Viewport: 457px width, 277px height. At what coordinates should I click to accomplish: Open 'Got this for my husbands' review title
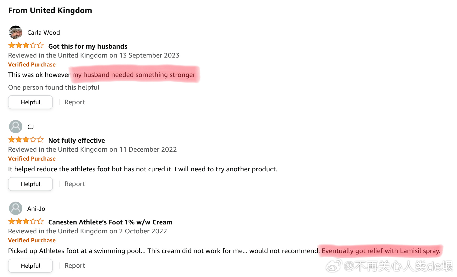point(88,46)
